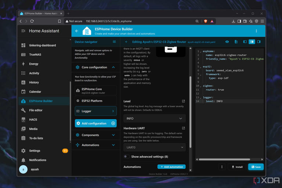282x188 pixels.
Task: Collapse the Home Assistant sidebar menu icon
Action: pos(23,31)
